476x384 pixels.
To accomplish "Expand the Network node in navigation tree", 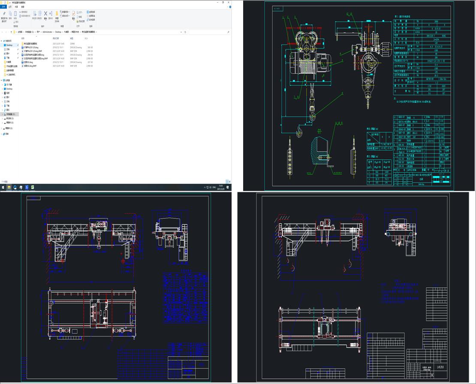I will point(1,134).
